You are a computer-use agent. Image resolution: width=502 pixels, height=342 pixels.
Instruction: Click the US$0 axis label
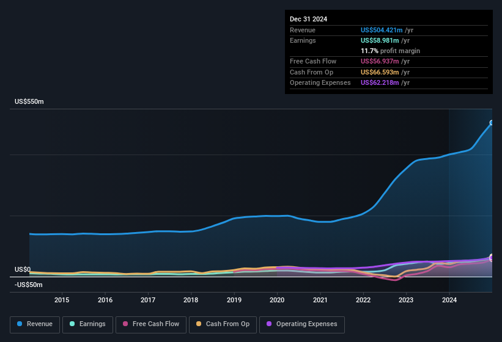click(x=23, y=269)
